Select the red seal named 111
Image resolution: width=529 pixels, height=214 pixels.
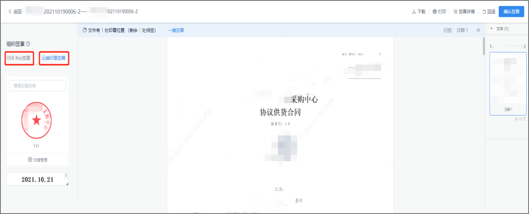tap(36, 120)
